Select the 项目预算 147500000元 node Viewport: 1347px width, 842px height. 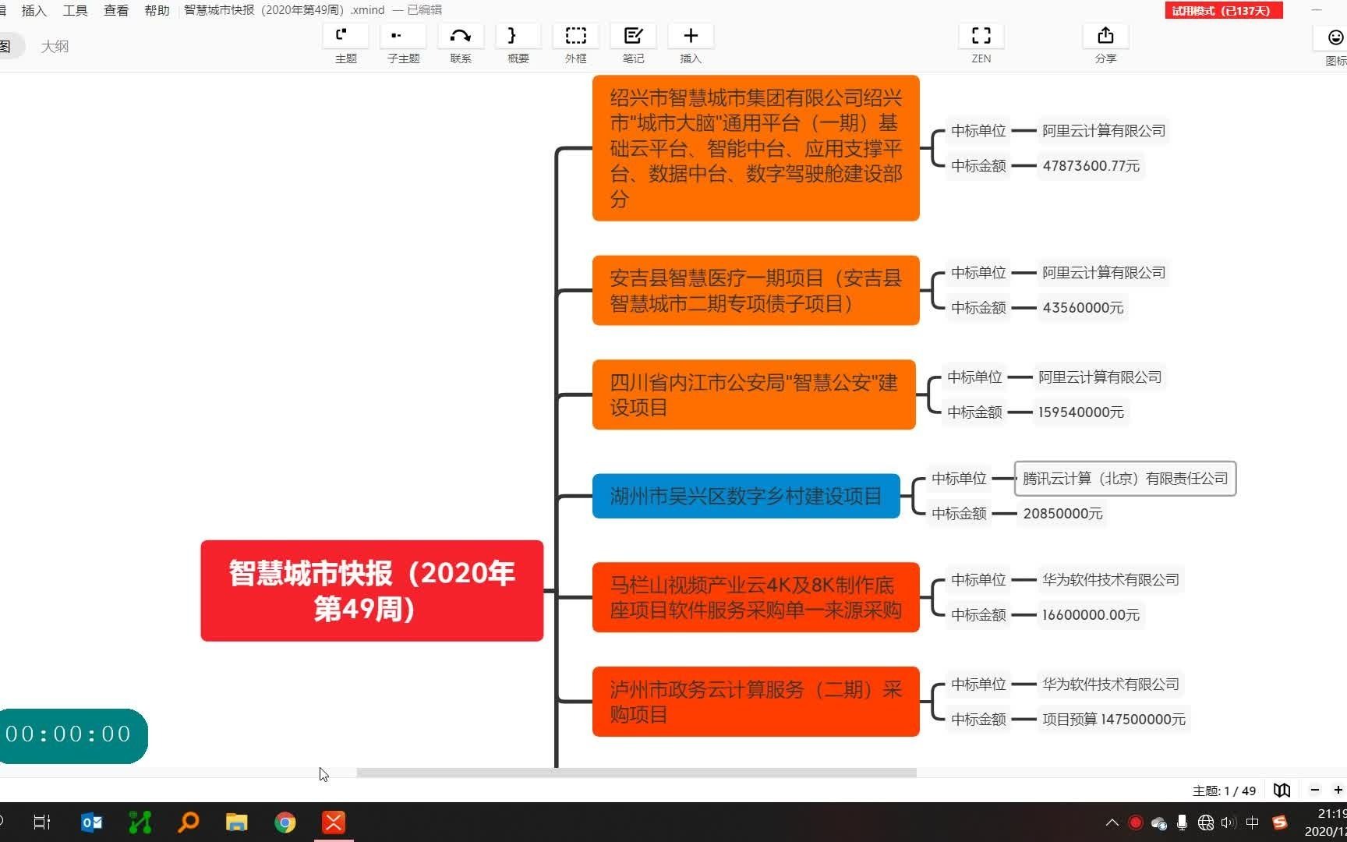[1114, 720]
